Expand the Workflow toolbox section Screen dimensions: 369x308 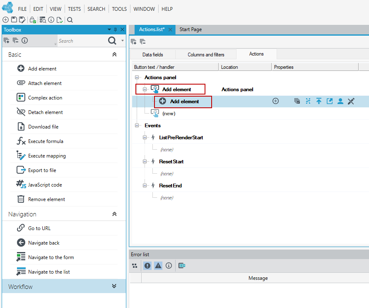coord(114,286)
